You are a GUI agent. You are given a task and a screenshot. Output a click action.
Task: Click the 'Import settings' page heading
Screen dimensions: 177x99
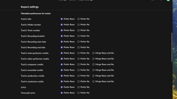30,7
